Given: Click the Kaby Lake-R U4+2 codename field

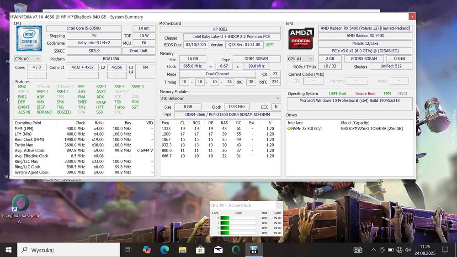Looking at the screenshot, I should (94, 43).
